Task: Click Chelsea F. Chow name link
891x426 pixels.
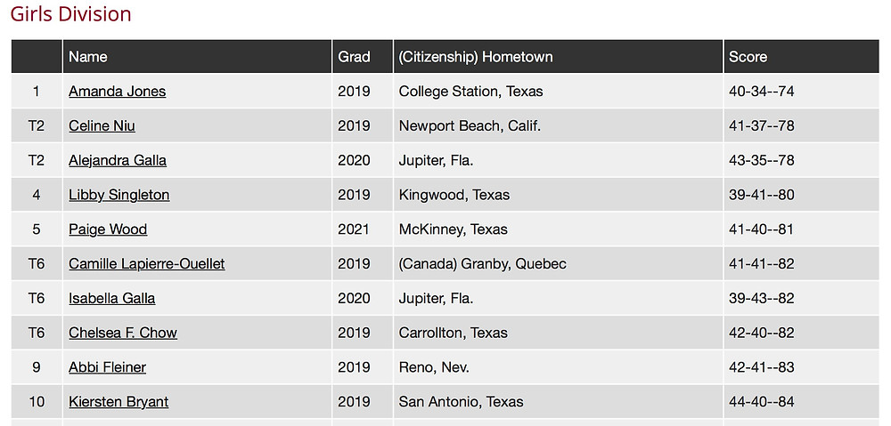Action: tap(123, 333)
